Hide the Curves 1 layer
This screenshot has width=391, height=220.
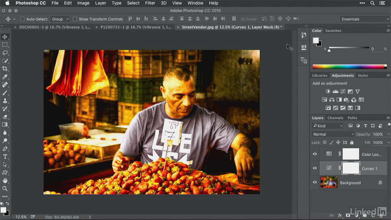coord(315,168)
